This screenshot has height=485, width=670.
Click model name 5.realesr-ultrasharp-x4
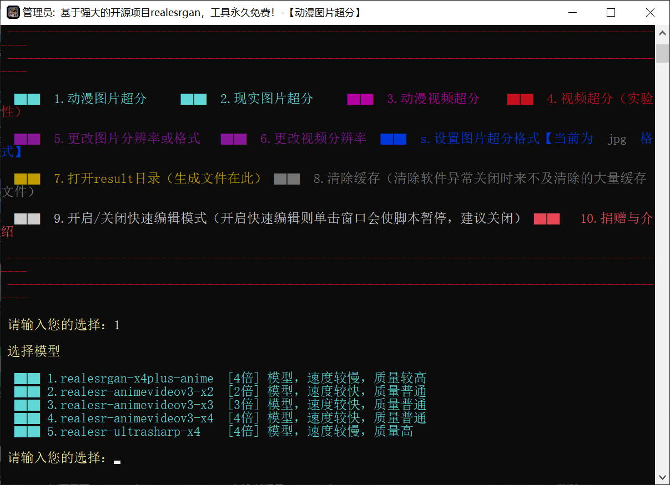pos(124,432)
